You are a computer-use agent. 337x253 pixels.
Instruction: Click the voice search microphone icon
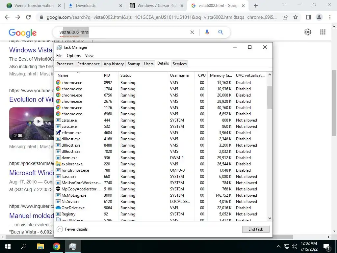207,32
